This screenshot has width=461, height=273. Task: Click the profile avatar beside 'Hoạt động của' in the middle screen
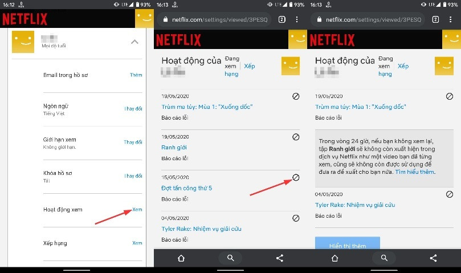pos(291,66)
